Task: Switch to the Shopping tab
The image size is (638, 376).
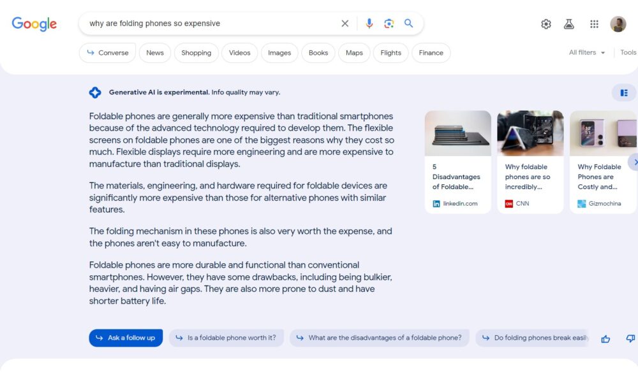Action: [x=196, y=53]
